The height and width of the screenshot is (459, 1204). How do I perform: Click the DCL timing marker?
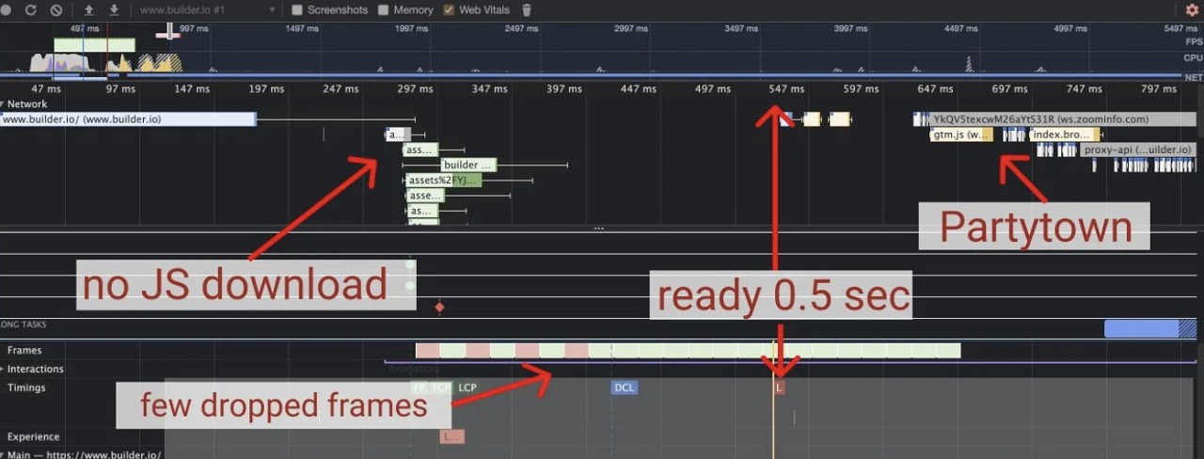624,388
